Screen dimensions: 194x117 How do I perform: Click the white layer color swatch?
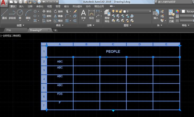tap(125, 11)
